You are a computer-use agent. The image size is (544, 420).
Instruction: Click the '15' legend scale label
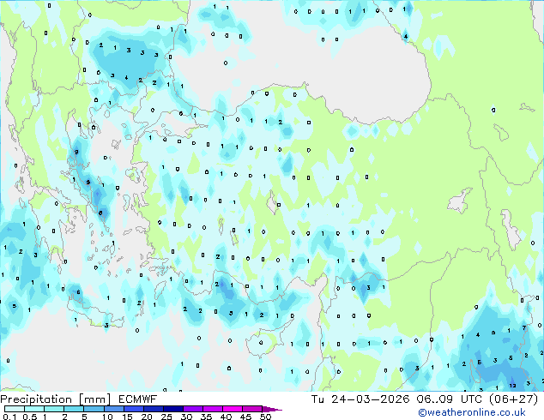click(x=127, y=417)
